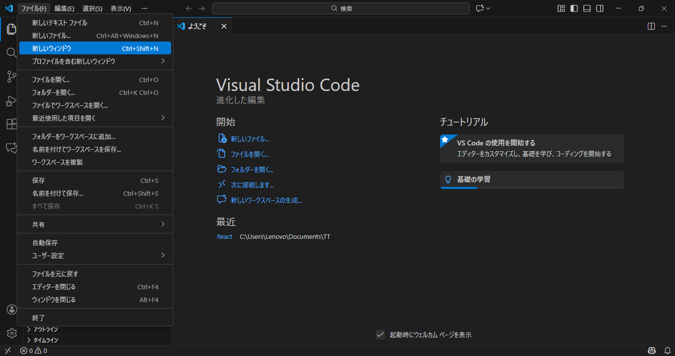Click 新しいワークスペースの生成... link
The height and width of the screenshot is (356, 675).
pos(266,200)
